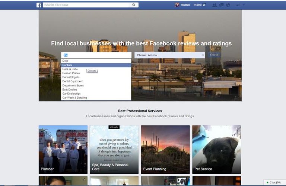Select Dental Equipment suggestion

click(x=96, y=81)
